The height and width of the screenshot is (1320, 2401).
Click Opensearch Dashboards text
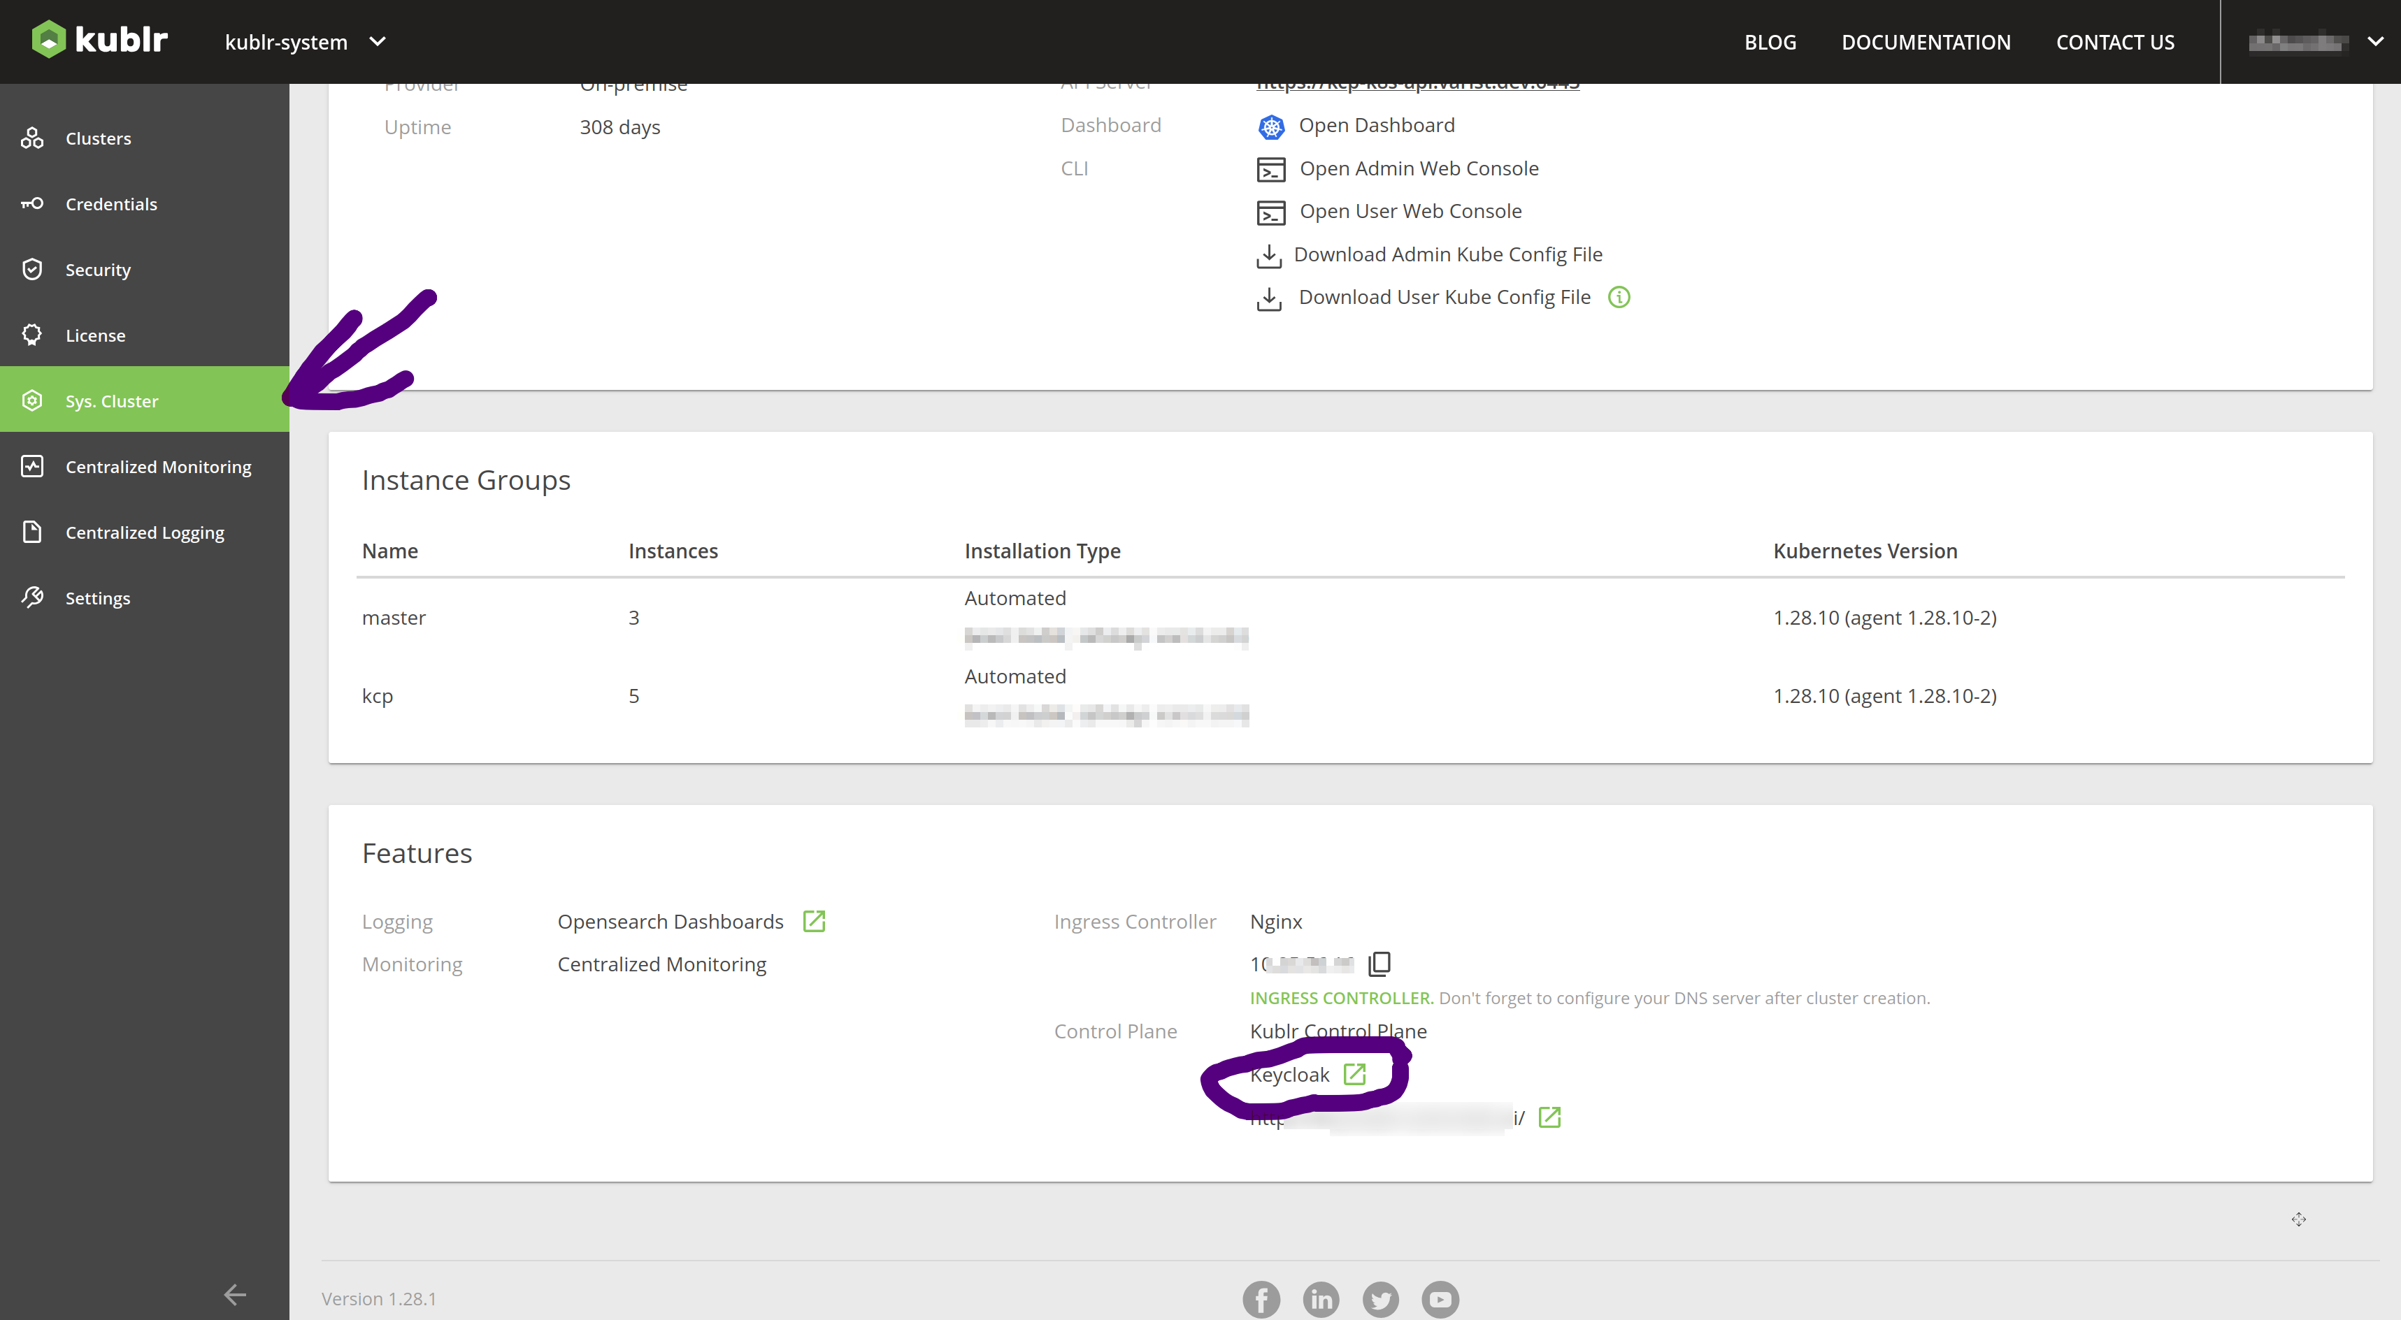tap(670, 921)
